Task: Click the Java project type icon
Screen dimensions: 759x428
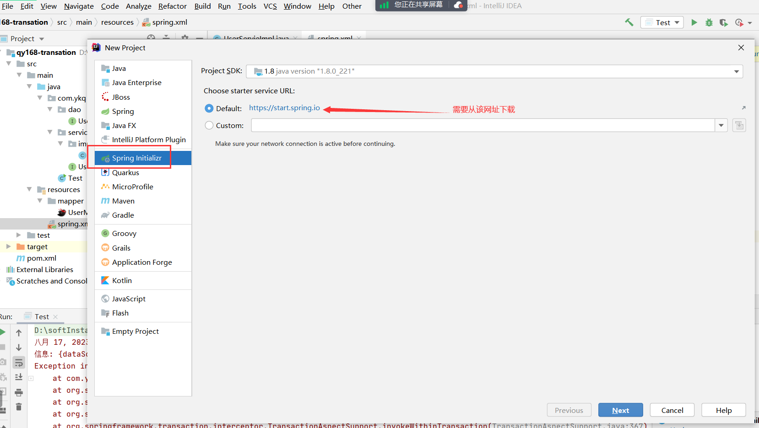Action: tap(105, 69)
